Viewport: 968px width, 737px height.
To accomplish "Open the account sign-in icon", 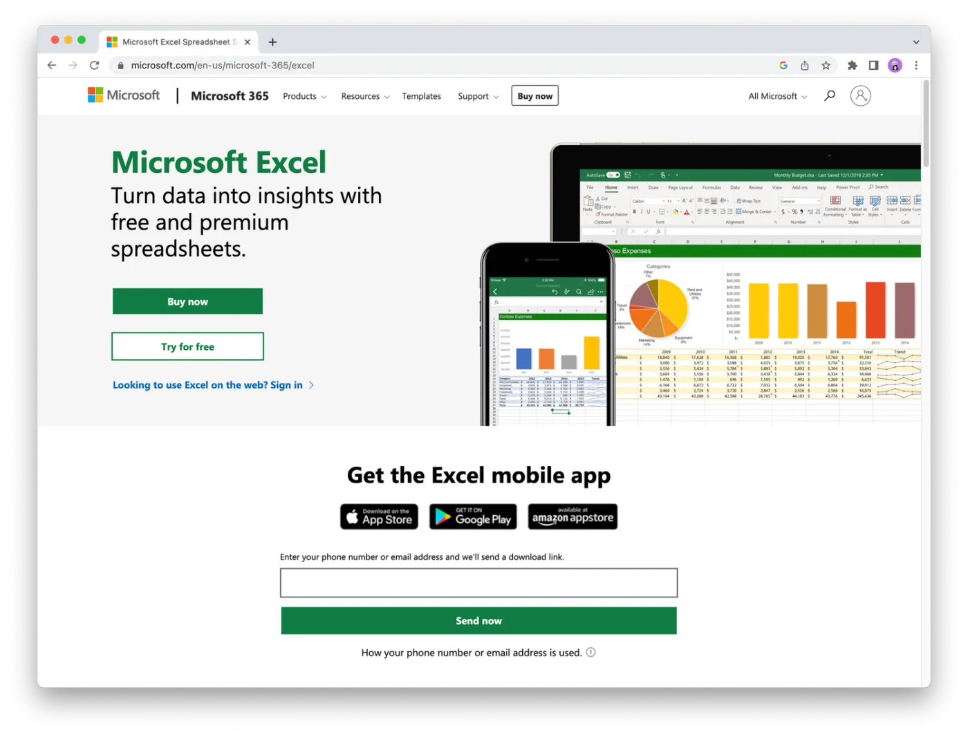I will point(860,95).
